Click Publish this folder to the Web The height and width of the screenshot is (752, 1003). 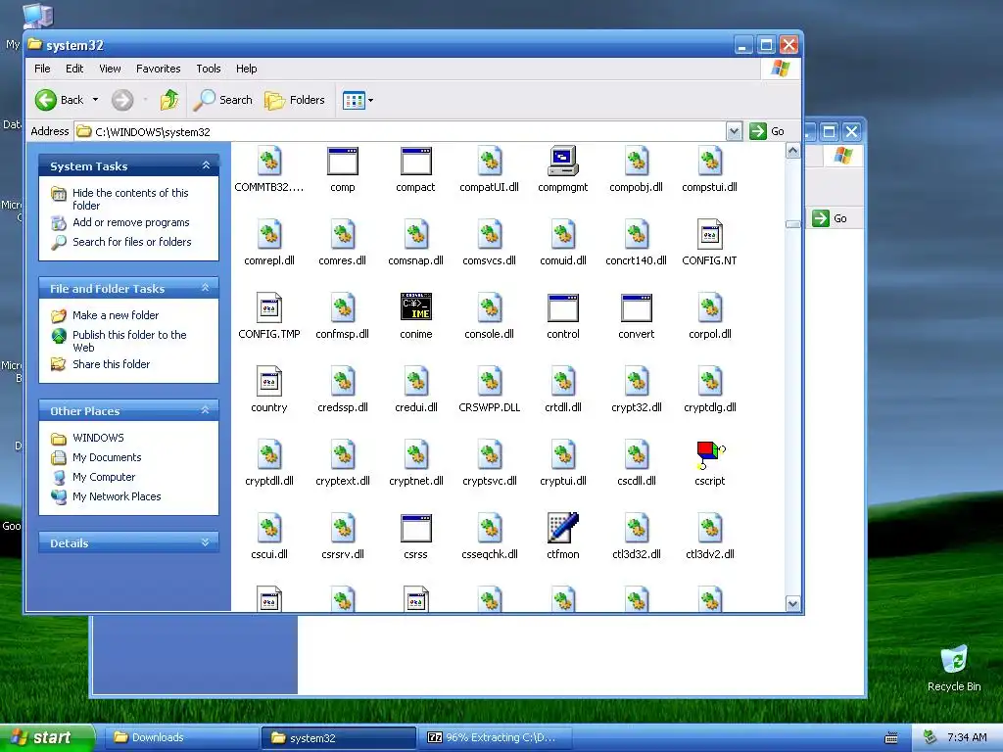click(x=129, y=341)
